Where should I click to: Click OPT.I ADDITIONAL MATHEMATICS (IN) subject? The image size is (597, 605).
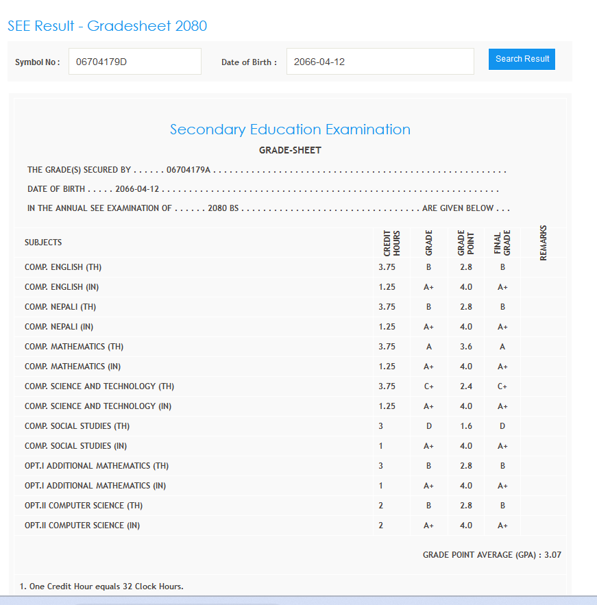click(x=95, y=486)
